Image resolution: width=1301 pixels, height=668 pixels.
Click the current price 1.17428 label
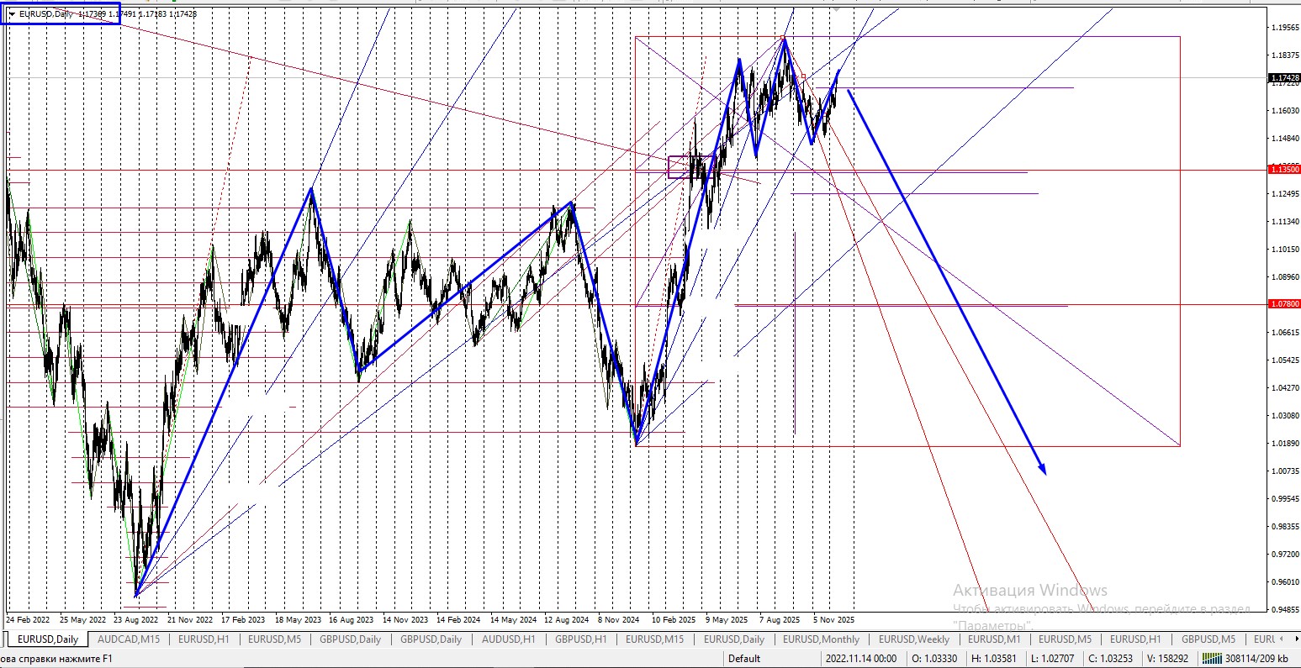(1283, 77)
